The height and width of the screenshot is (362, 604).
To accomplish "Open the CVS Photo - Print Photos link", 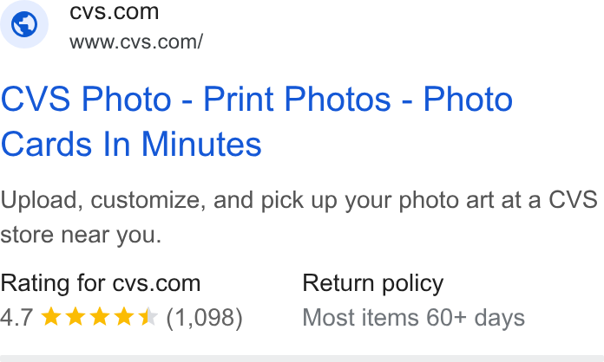I will 257,99.
